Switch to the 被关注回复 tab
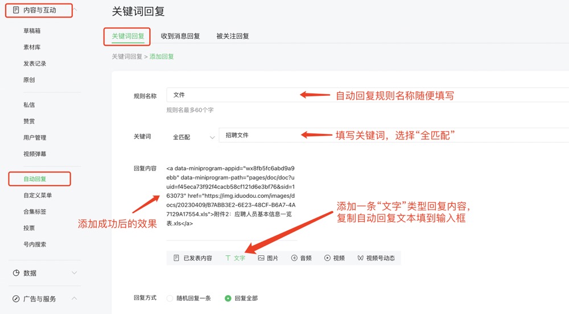 point(233,36)
